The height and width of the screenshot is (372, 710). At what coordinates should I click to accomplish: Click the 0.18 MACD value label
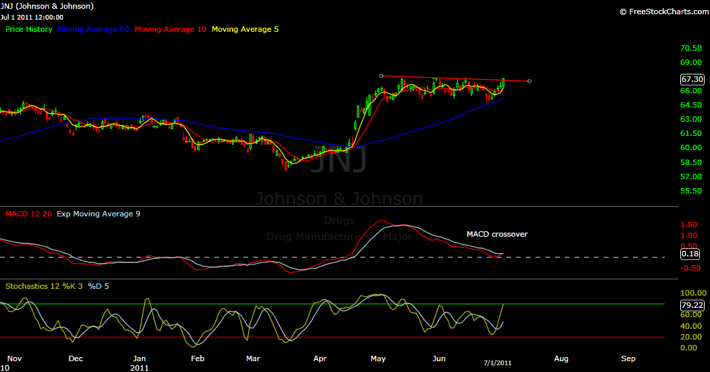690,254
